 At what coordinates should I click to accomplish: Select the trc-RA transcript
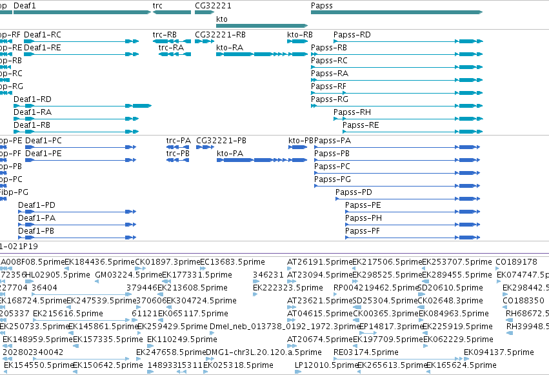pyautogui.click(x=175, y=54)
